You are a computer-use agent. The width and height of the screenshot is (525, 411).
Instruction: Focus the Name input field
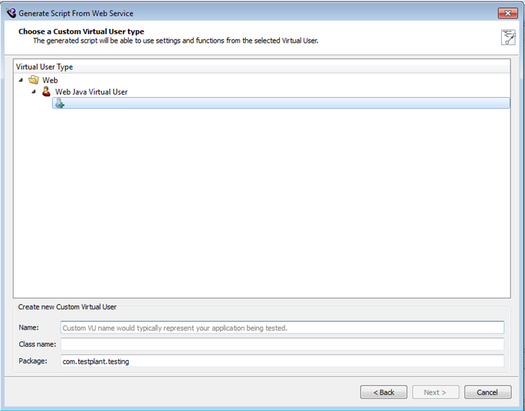[x=282, y=328]
